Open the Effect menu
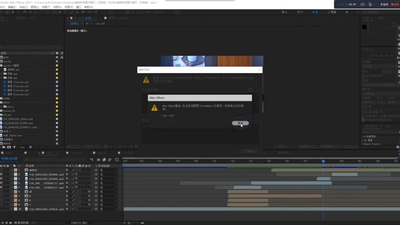400x225 pixels. tap(46, 7)
